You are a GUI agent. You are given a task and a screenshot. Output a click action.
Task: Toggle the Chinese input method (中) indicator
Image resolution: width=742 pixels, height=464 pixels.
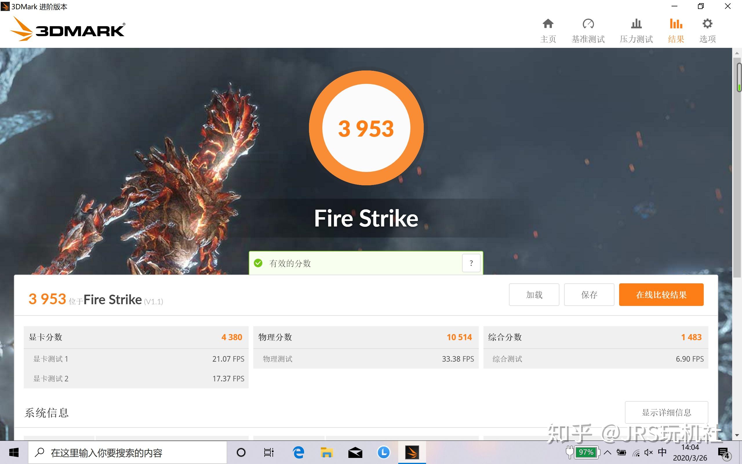point(662,452)
